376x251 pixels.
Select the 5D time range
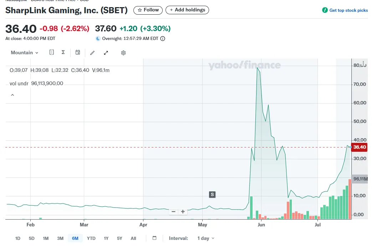click(x=32, y=238)
